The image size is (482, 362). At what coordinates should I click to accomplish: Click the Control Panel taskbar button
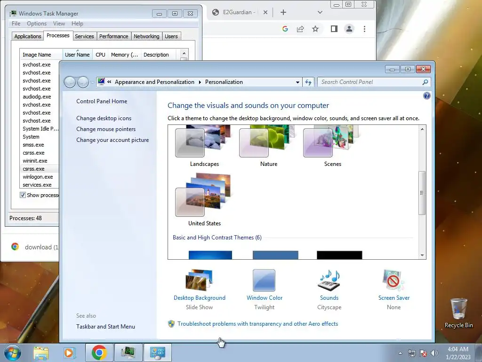click(x=158, y=353)
